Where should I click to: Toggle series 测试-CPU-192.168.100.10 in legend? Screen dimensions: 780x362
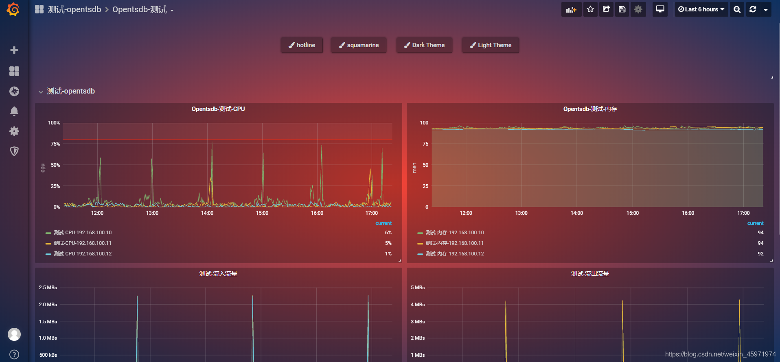(x=83, y=233)
